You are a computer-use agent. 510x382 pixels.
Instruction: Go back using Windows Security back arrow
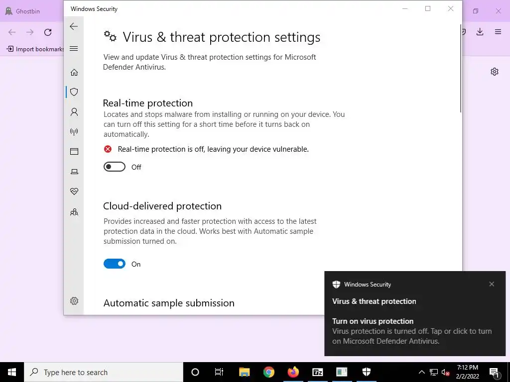74,26
